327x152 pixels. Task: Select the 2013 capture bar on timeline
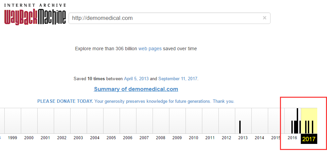240,127
